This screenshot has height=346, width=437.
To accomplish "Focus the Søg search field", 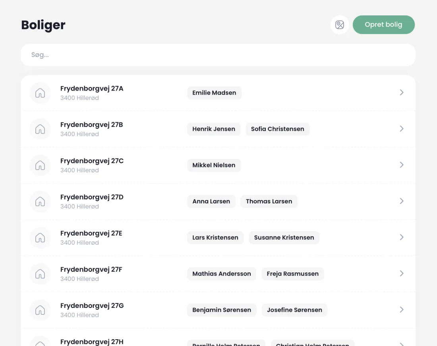I will [x=218, y=55].
